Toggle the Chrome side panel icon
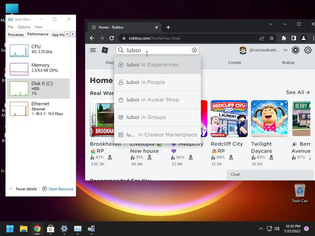 (294, 38)
